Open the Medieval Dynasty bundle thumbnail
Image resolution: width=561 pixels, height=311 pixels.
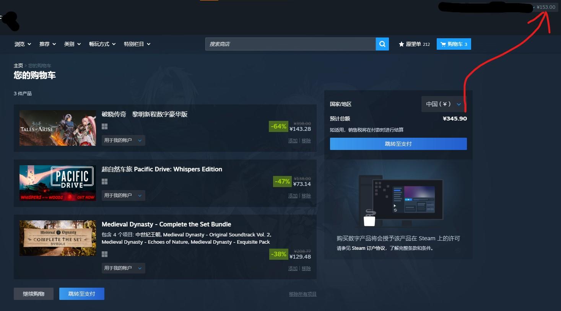58,238
